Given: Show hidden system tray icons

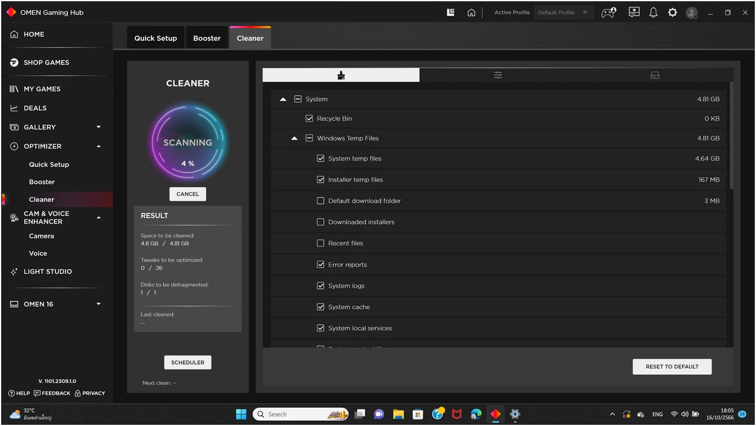Looking at the screenshot, I should pos(612,414).
